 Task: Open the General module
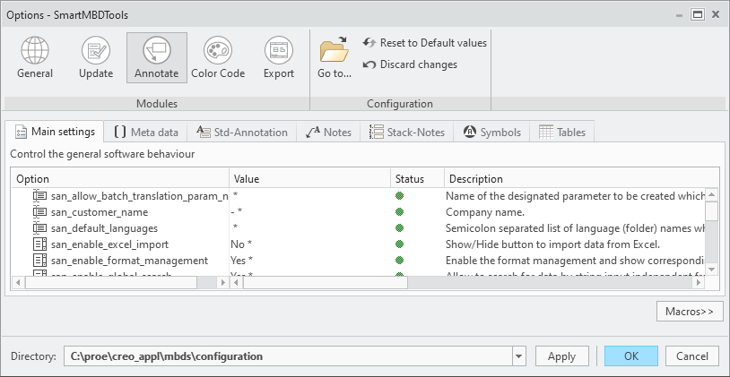(x=35, y=58)
